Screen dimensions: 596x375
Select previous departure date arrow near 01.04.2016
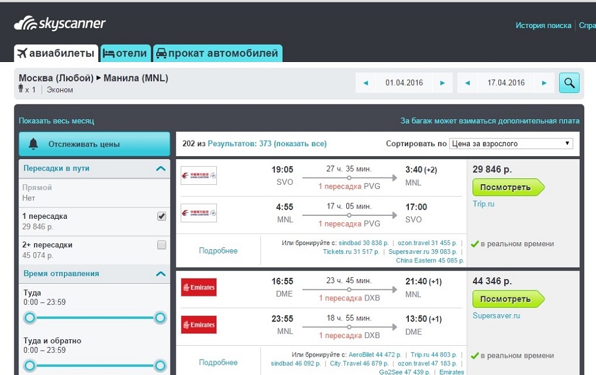click(x=366, y=83)
